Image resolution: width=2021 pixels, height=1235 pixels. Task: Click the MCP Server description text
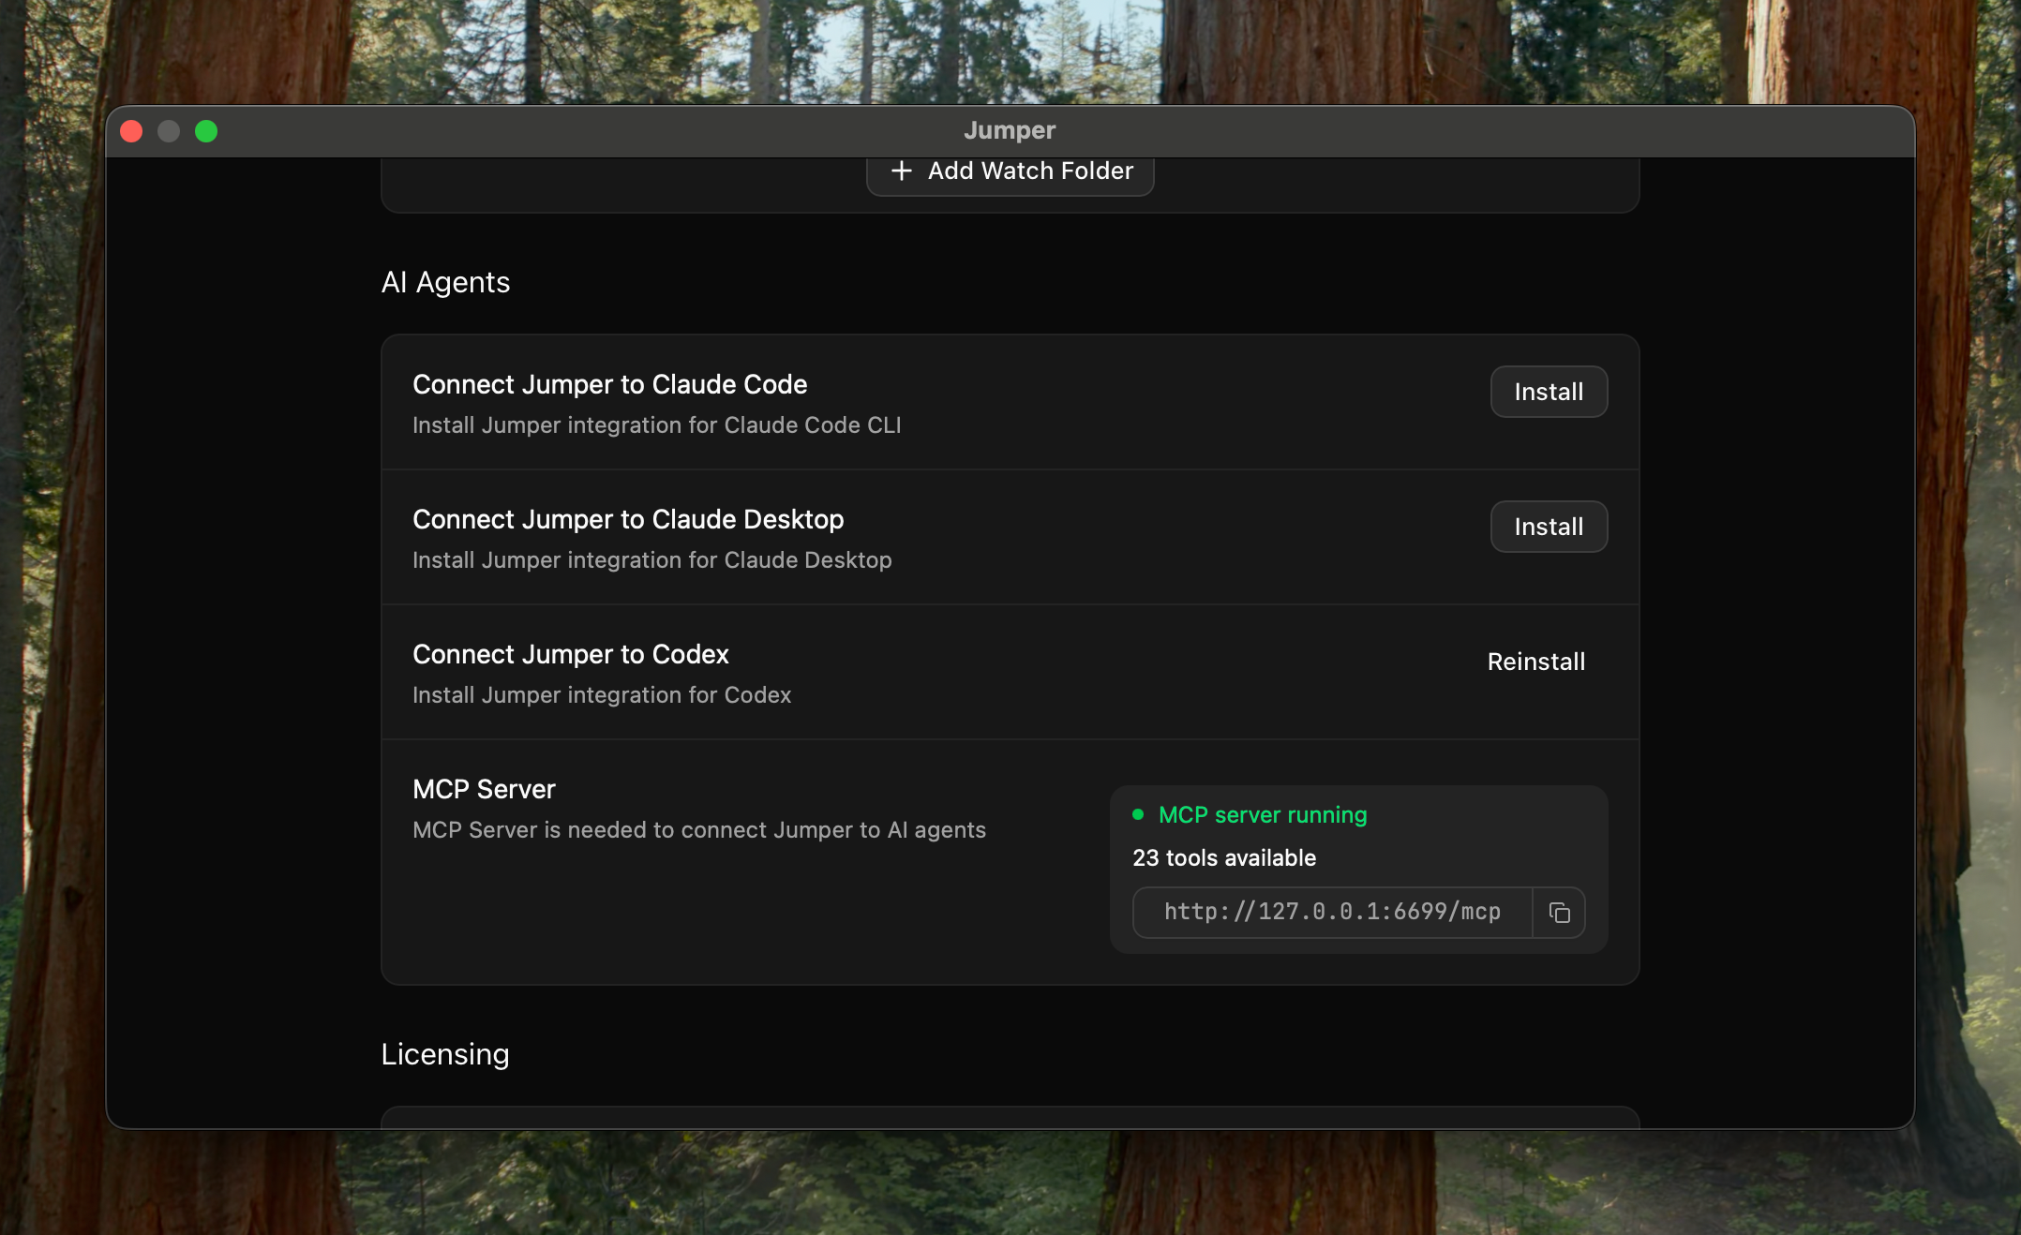click(x=698, y=830)
